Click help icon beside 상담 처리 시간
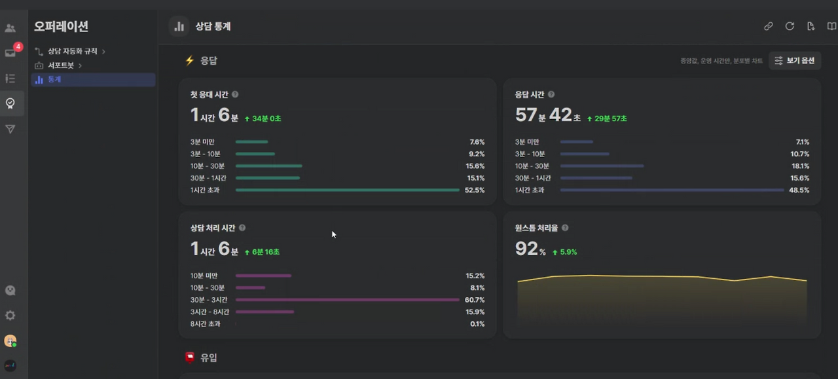 [242, 228]
